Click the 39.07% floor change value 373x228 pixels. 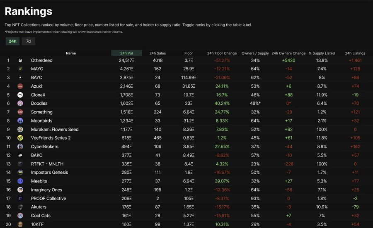point(222,181)
